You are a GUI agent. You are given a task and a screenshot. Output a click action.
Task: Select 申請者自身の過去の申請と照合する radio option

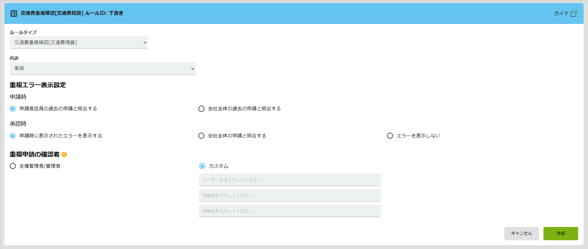13,109
